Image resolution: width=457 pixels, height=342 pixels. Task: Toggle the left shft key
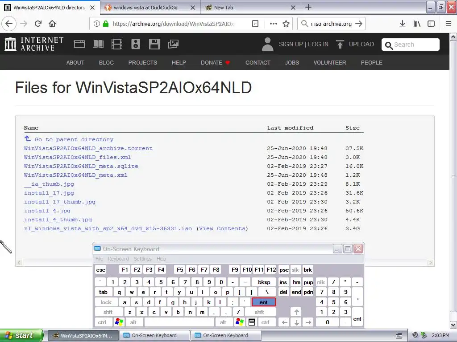(108, 312)
